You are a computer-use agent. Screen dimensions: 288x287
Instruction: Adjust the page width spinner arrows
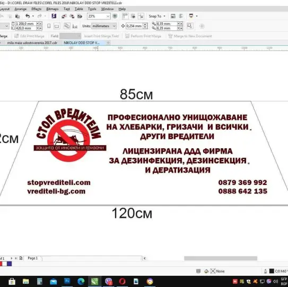tap(39, 24)
